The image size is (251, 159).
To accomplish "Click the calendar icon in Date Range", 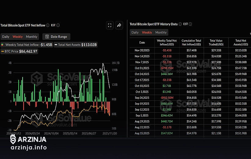I will tap(47, 37).
